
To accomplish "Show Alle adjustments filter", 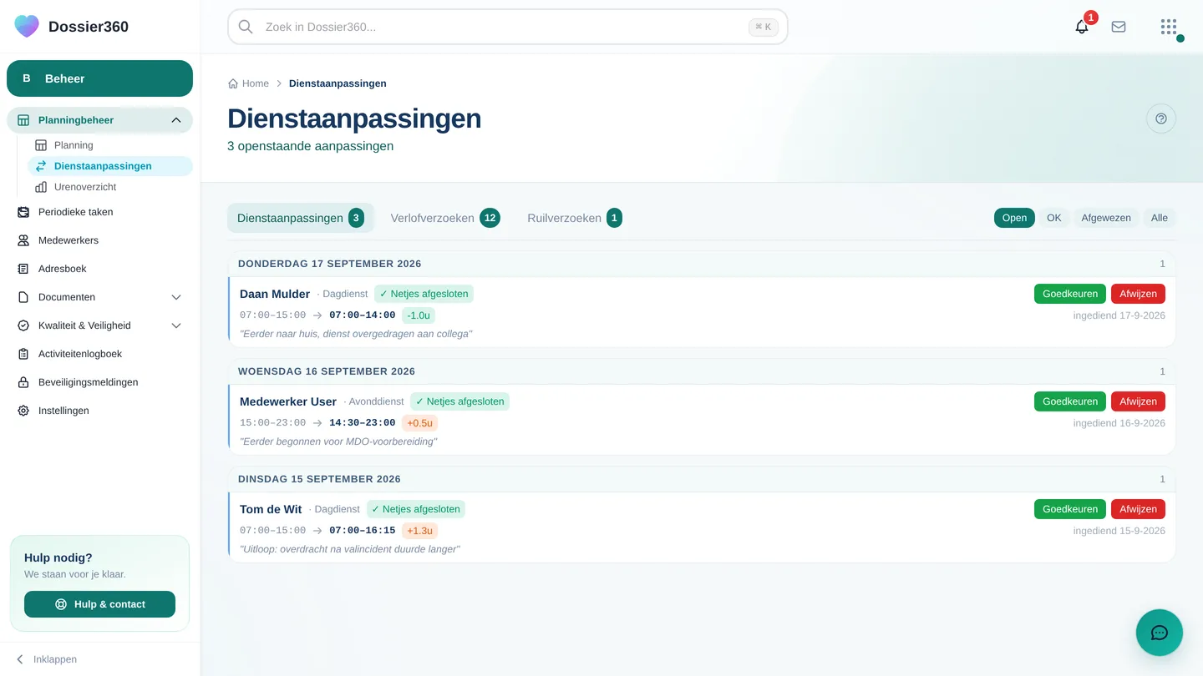I will (1160, 218).
